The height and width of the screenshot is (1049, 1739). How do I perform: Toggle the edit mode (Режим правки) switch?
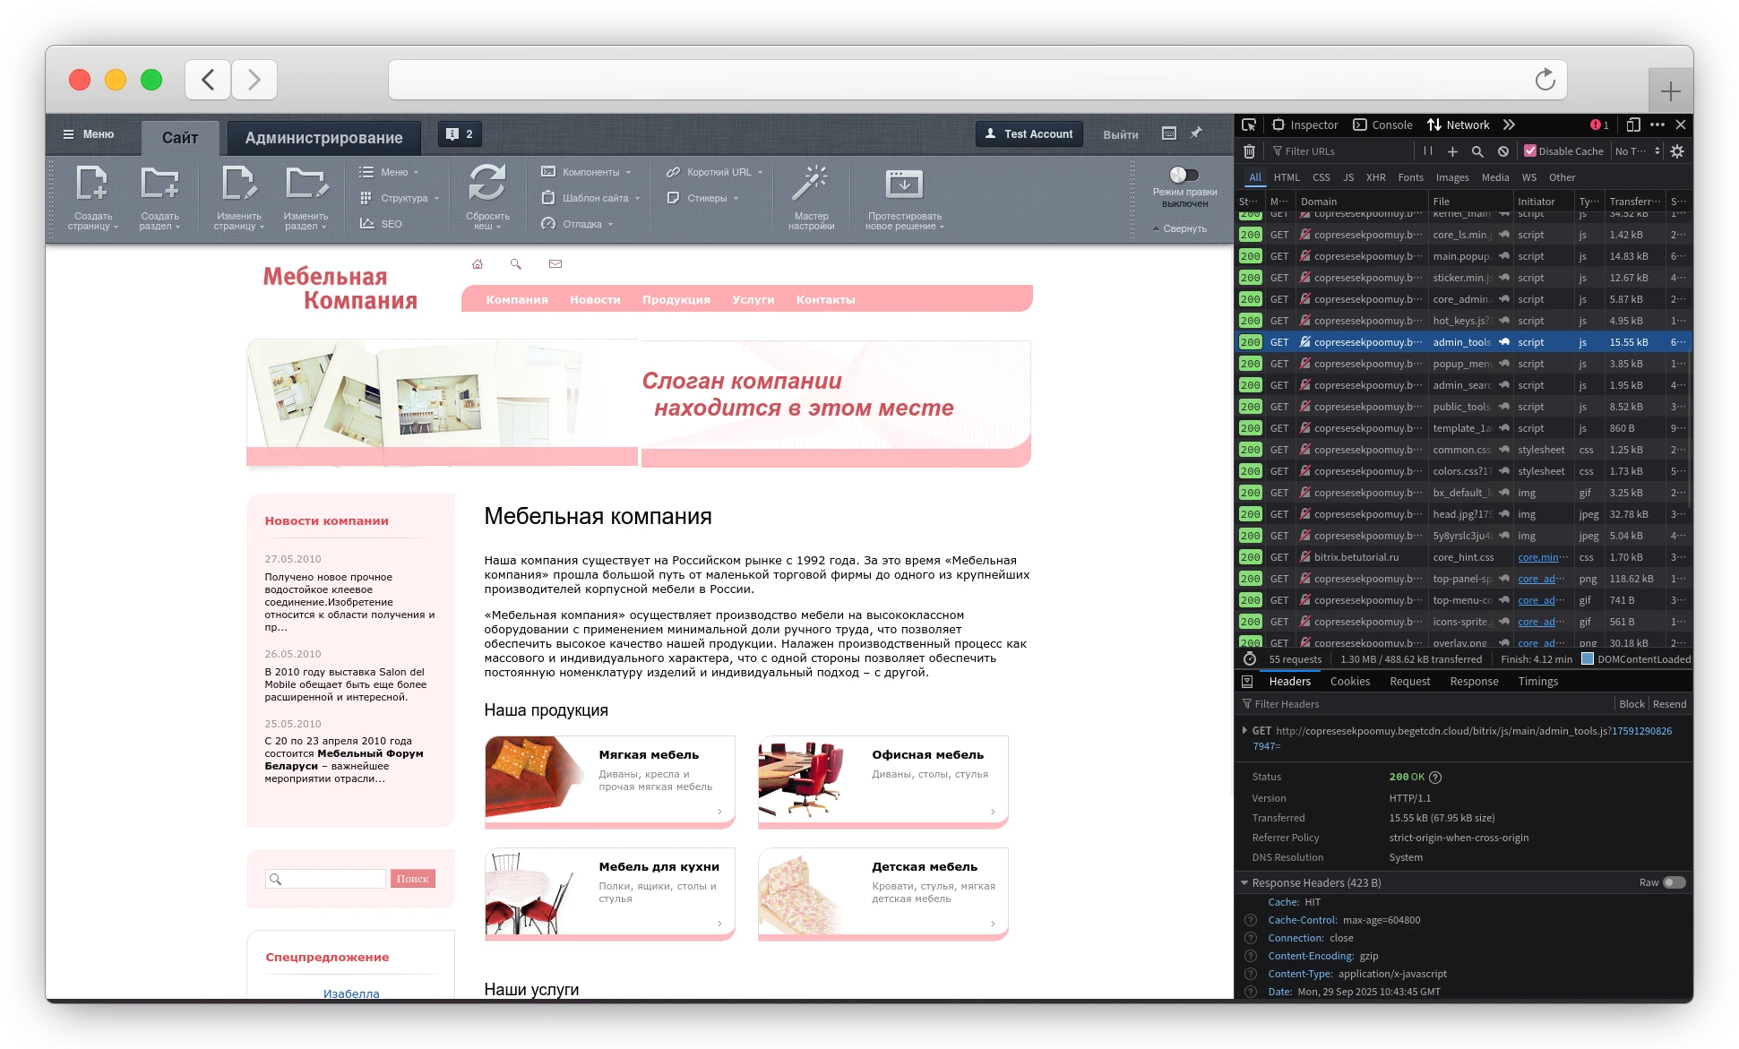tap(1184, 175)
